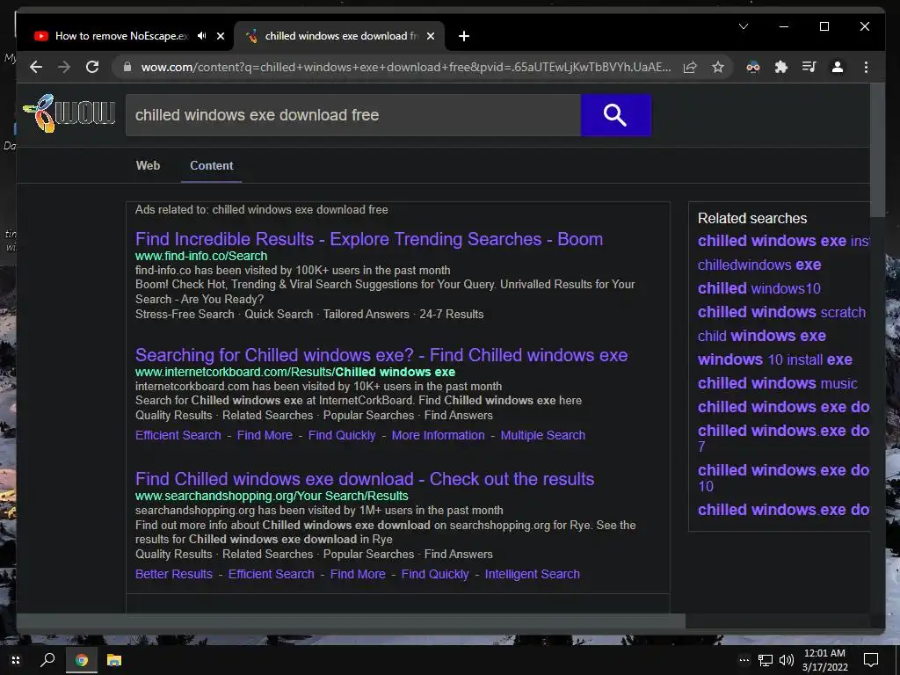900x675 pixels.
Task: Click the Chrome icon on the taskbar
Action: click(82, 660)
